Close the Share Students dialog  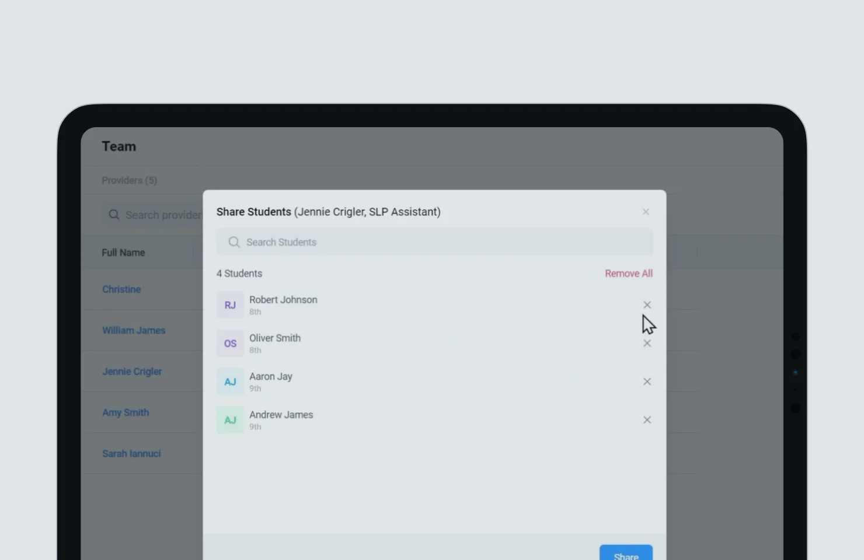pos(646,212)
